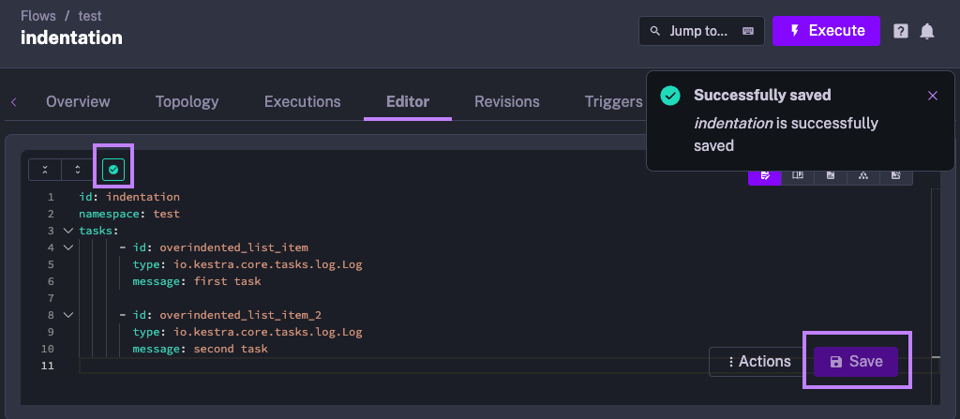Open the documentation book view
960x419 pixels.
coord(798,175)
